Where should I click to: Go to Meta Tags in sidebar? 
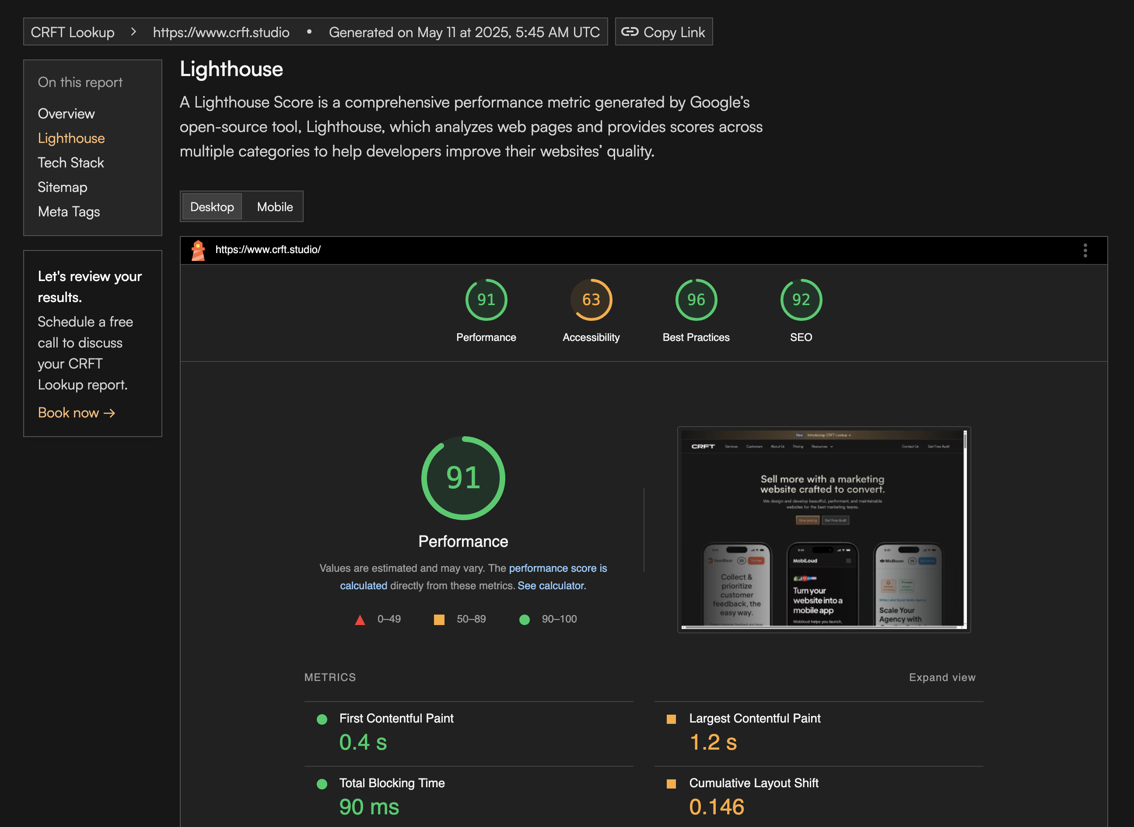69,212
